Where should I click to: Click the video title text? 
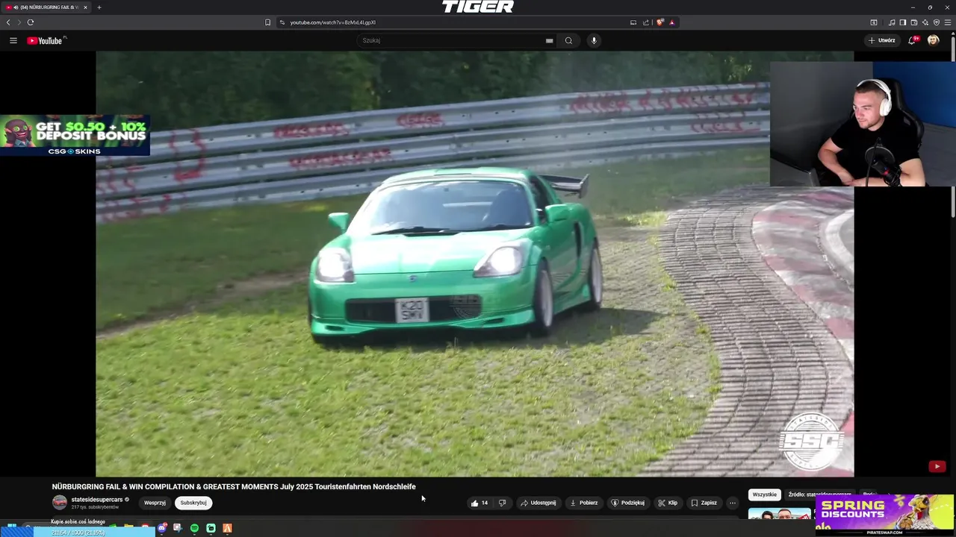click(234, 486)
